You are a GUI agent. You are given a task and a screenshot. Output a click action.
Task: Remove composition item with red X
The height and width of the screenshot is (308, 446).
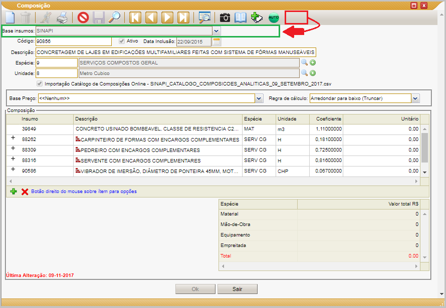click(x=25, y=192)
